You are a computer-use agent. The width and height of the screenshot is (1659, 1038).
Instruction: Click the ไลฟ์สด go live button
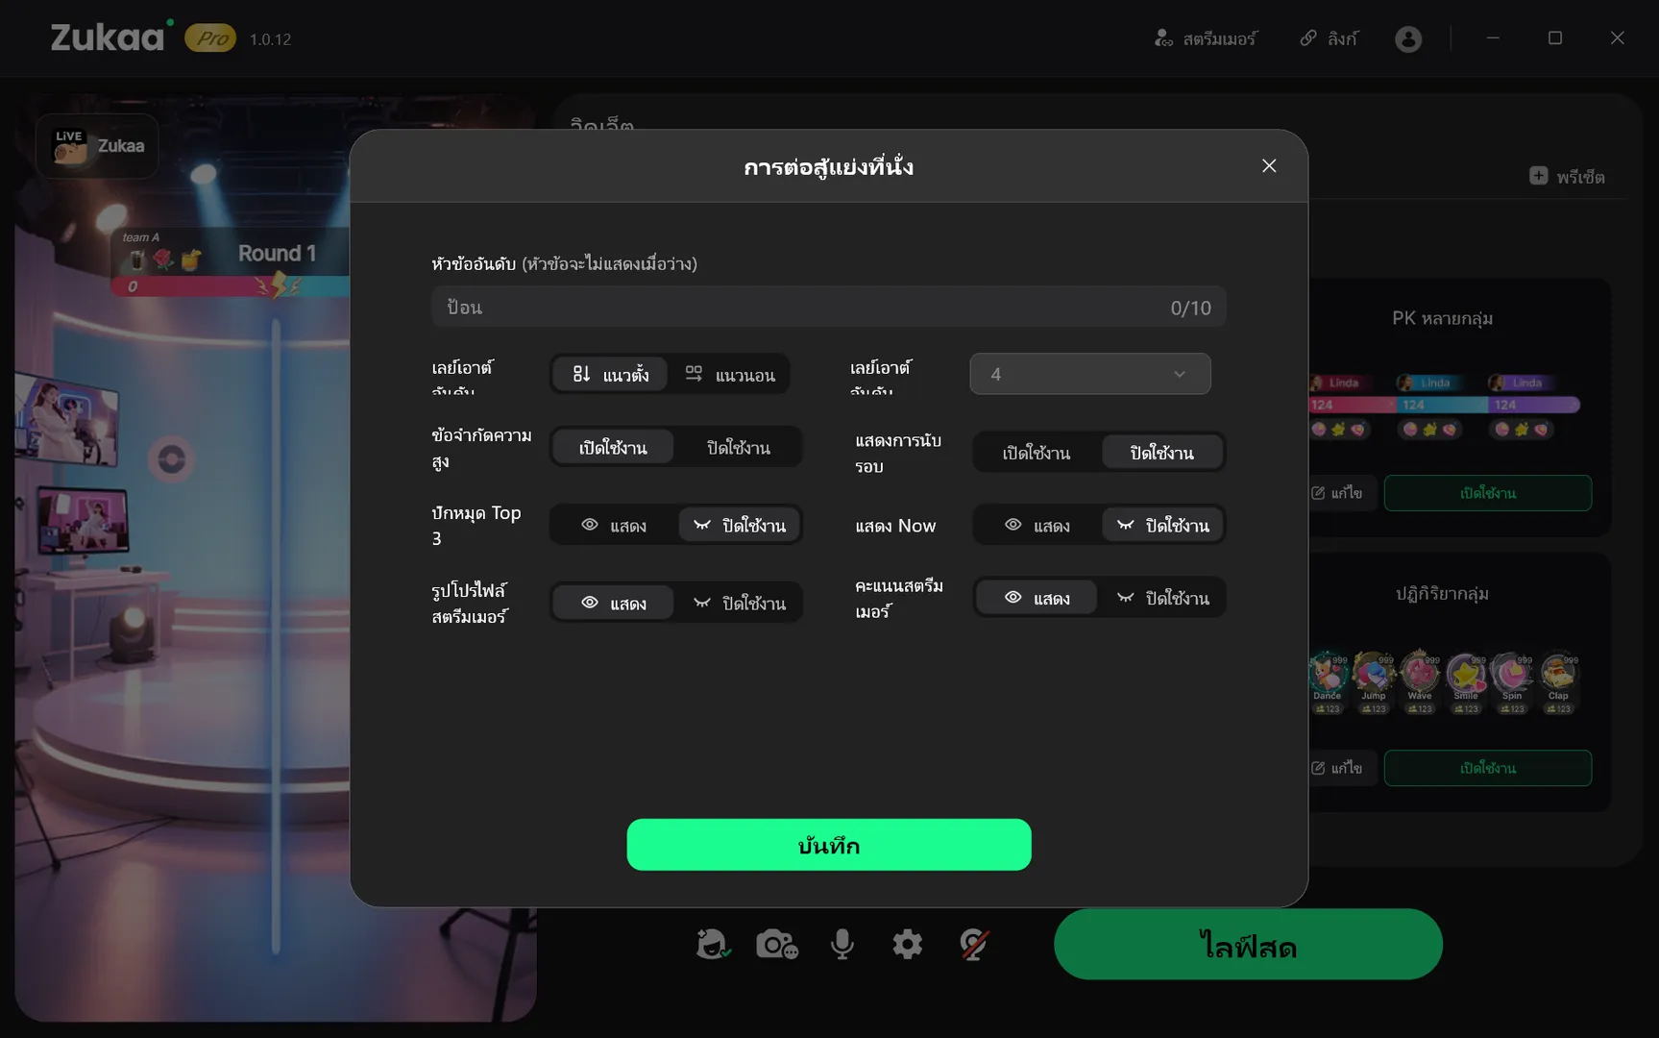(1247, 946)
